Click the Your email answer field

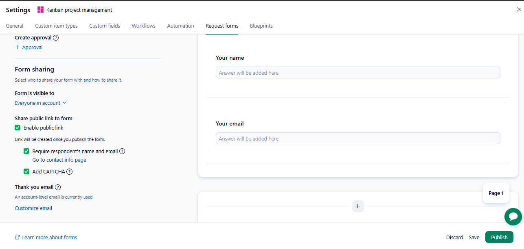coord(358,139)
